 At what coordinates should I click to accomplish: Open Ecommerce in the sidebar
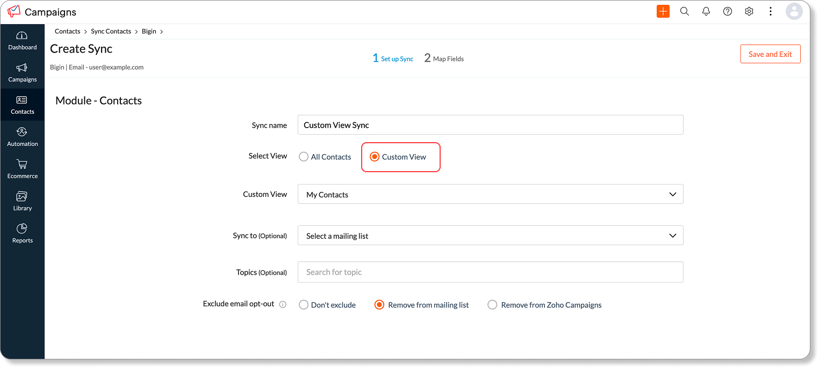pos(23,170)
